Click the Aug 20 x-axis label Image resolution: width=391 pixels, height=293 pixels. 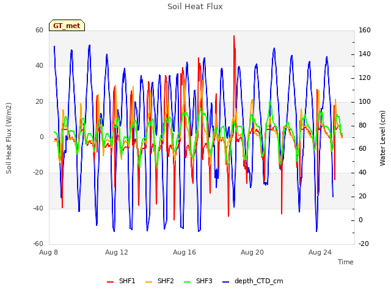(252, 252)
